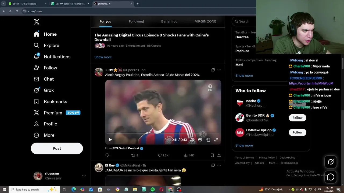Open the Terms of Service link
This screenshot has height=193, width=344.
[x=245, y=158]
